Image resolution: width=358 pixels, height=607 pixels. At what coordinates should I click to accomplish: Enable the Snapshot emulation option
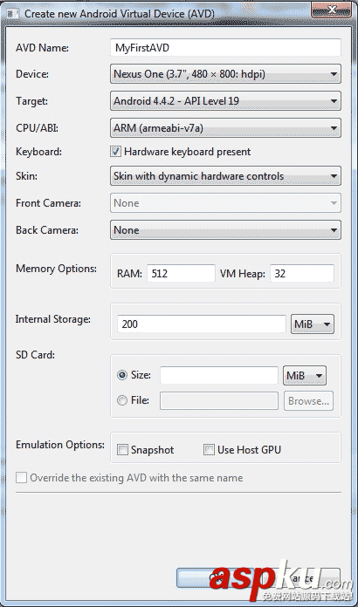(123, 450)
